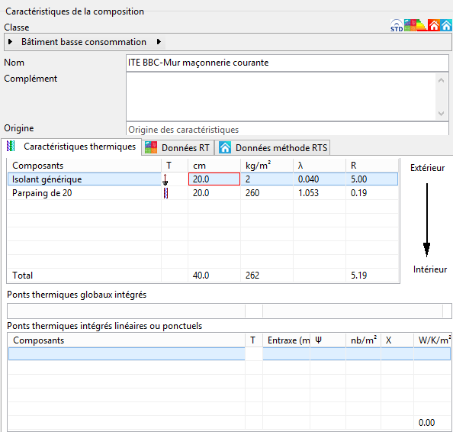Click the Complément field scroll down arrow

(441, 114)
